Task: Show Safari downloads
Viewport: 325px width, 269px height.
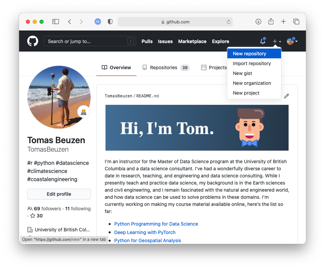Action: pyautogui.click(x=258, y=21)
